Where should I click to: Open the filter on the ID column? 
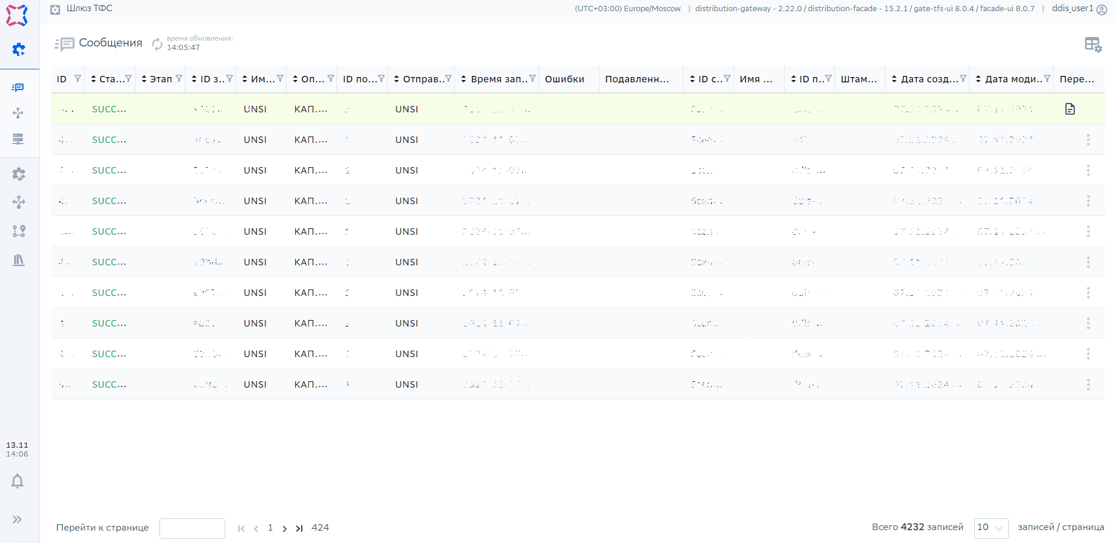click(x=78, y=79)
